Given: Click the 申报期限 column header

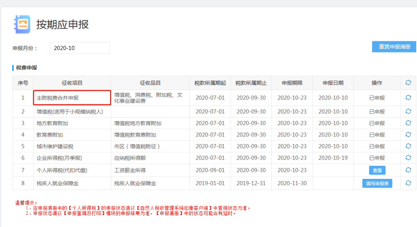Looking at the screenshot, I should pyautogui.click(x=292, y=83).
